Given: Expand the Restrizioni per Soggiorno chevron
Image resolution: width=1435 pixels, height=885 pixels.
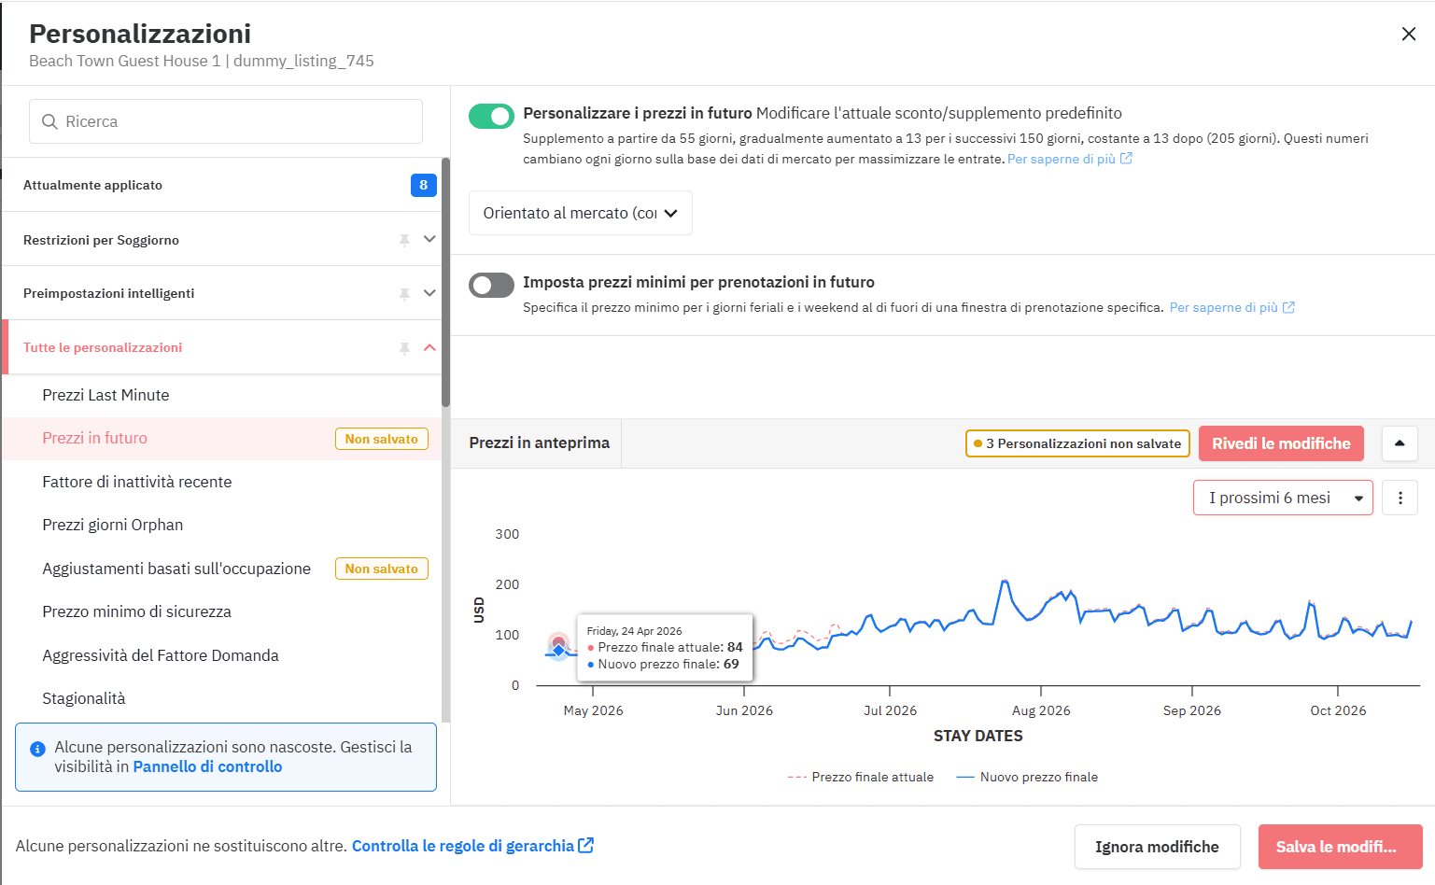Looking at the screenshot, I should click(430, 239).
